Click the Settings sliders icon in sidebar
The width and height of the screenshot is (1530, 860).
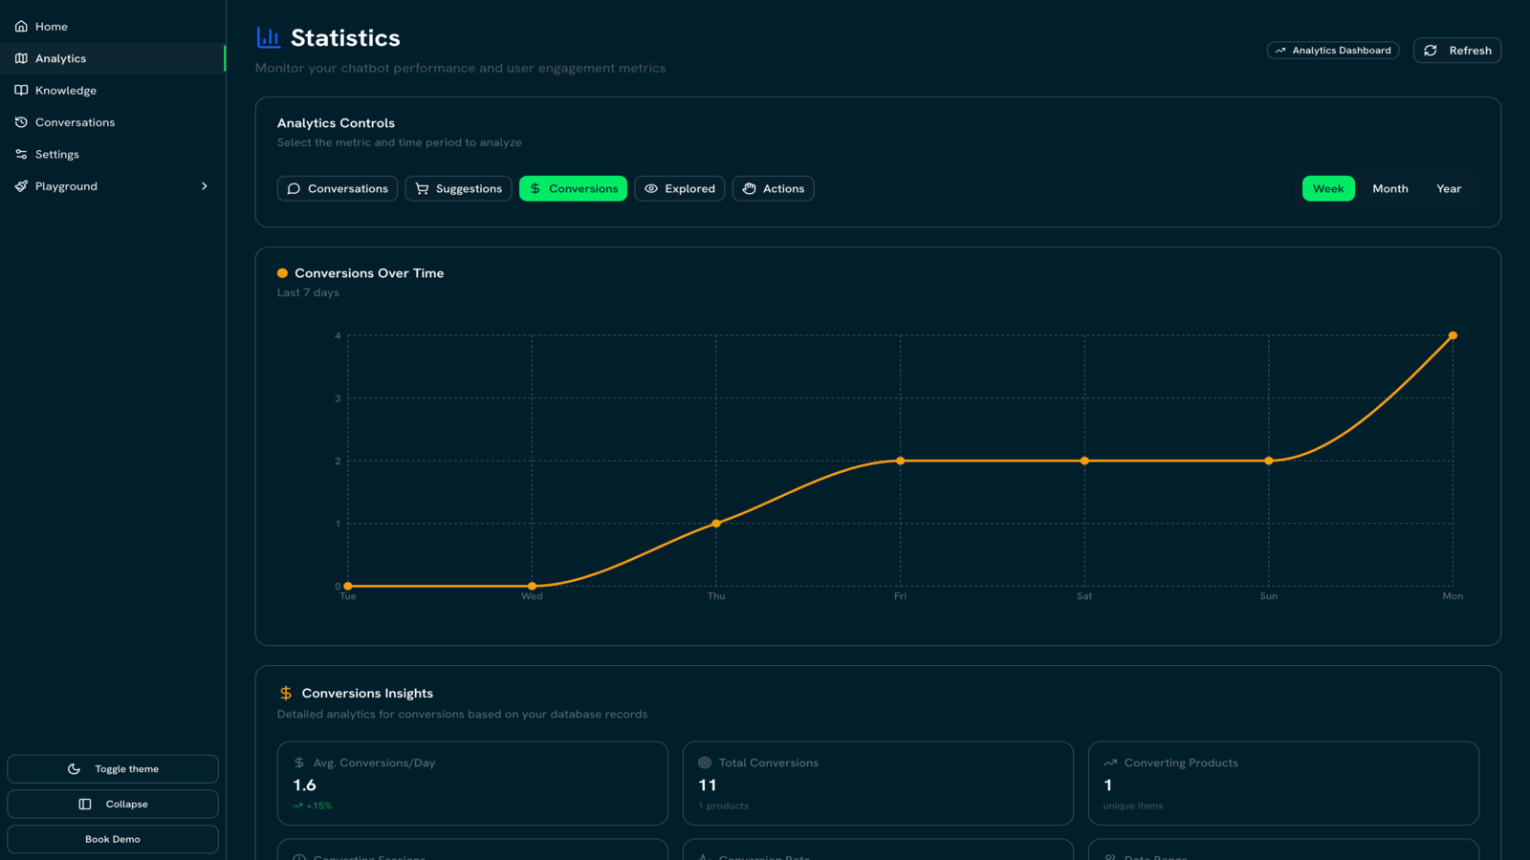(x=21, y=154)
